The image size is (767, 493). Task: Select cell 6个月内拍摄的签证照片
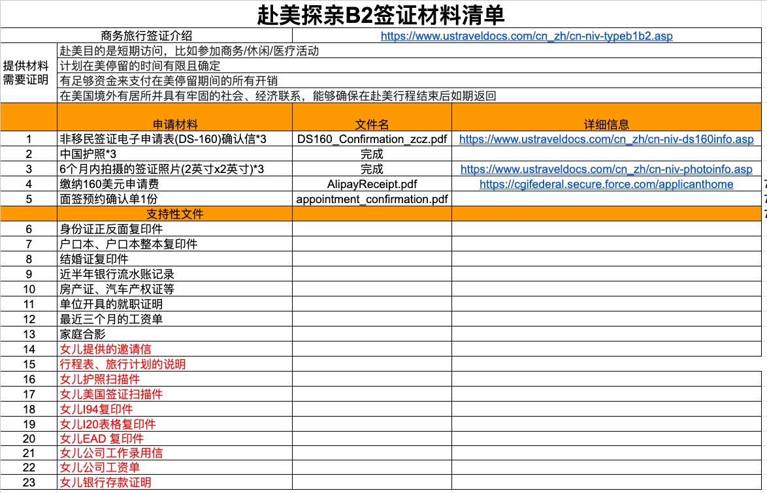click(x=174, y=169)
